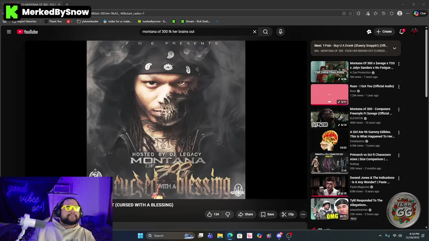The width and height of the screenshot is (429, 241).
Task: Open the Russ I Got You thumbnail
Action: pos(329,94)
